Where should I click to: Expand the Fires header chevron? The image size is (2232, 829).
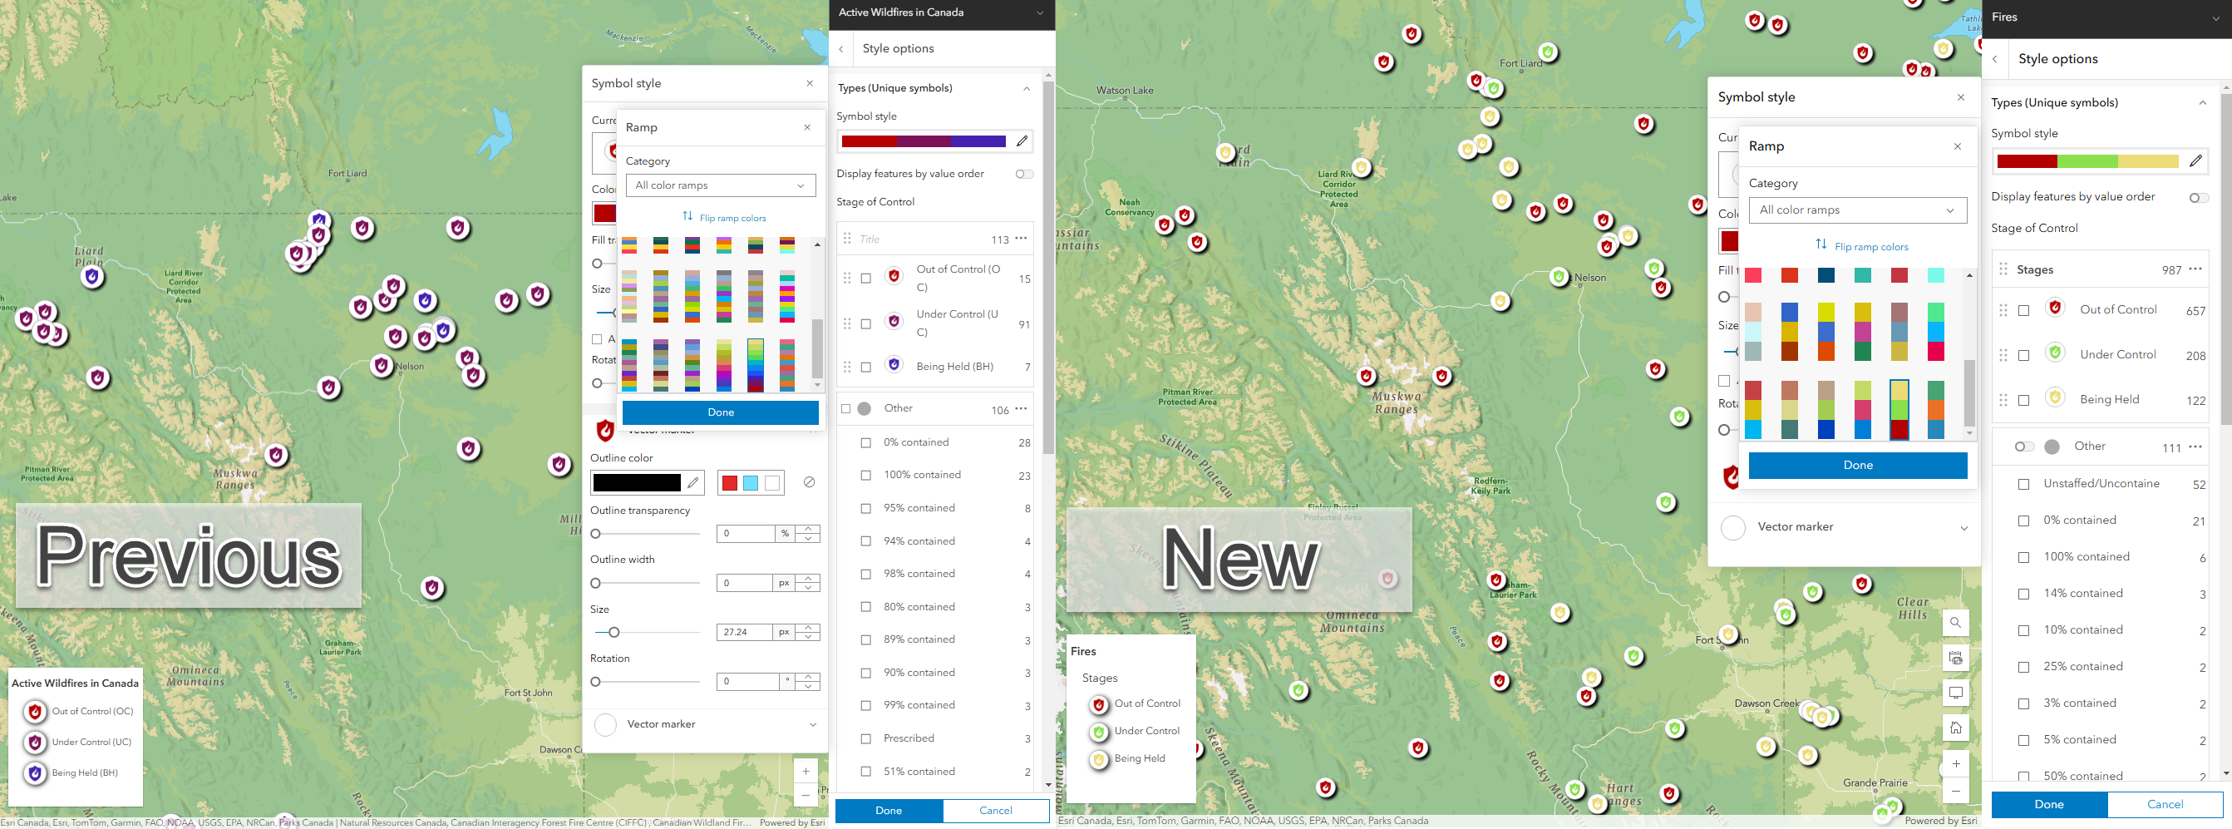pos(2215,17)
